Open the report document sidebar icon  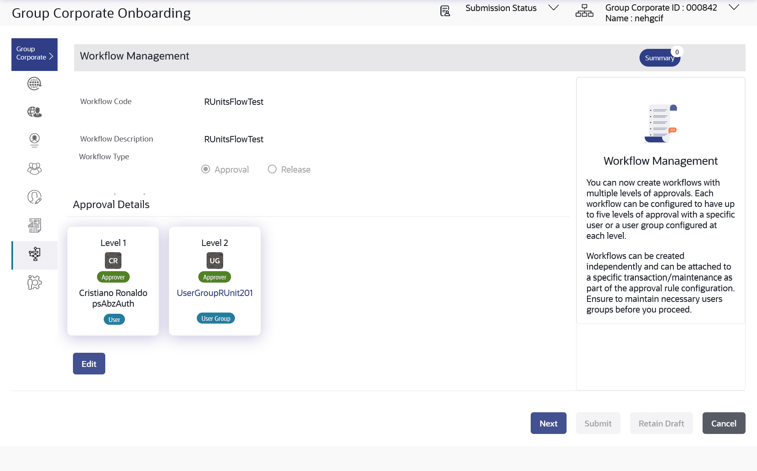coord(34,225)
